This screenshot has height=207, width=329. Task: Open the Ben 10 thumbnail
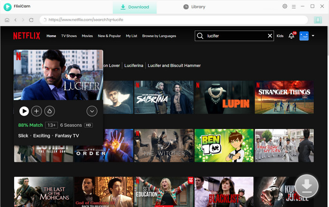point(224,146)
